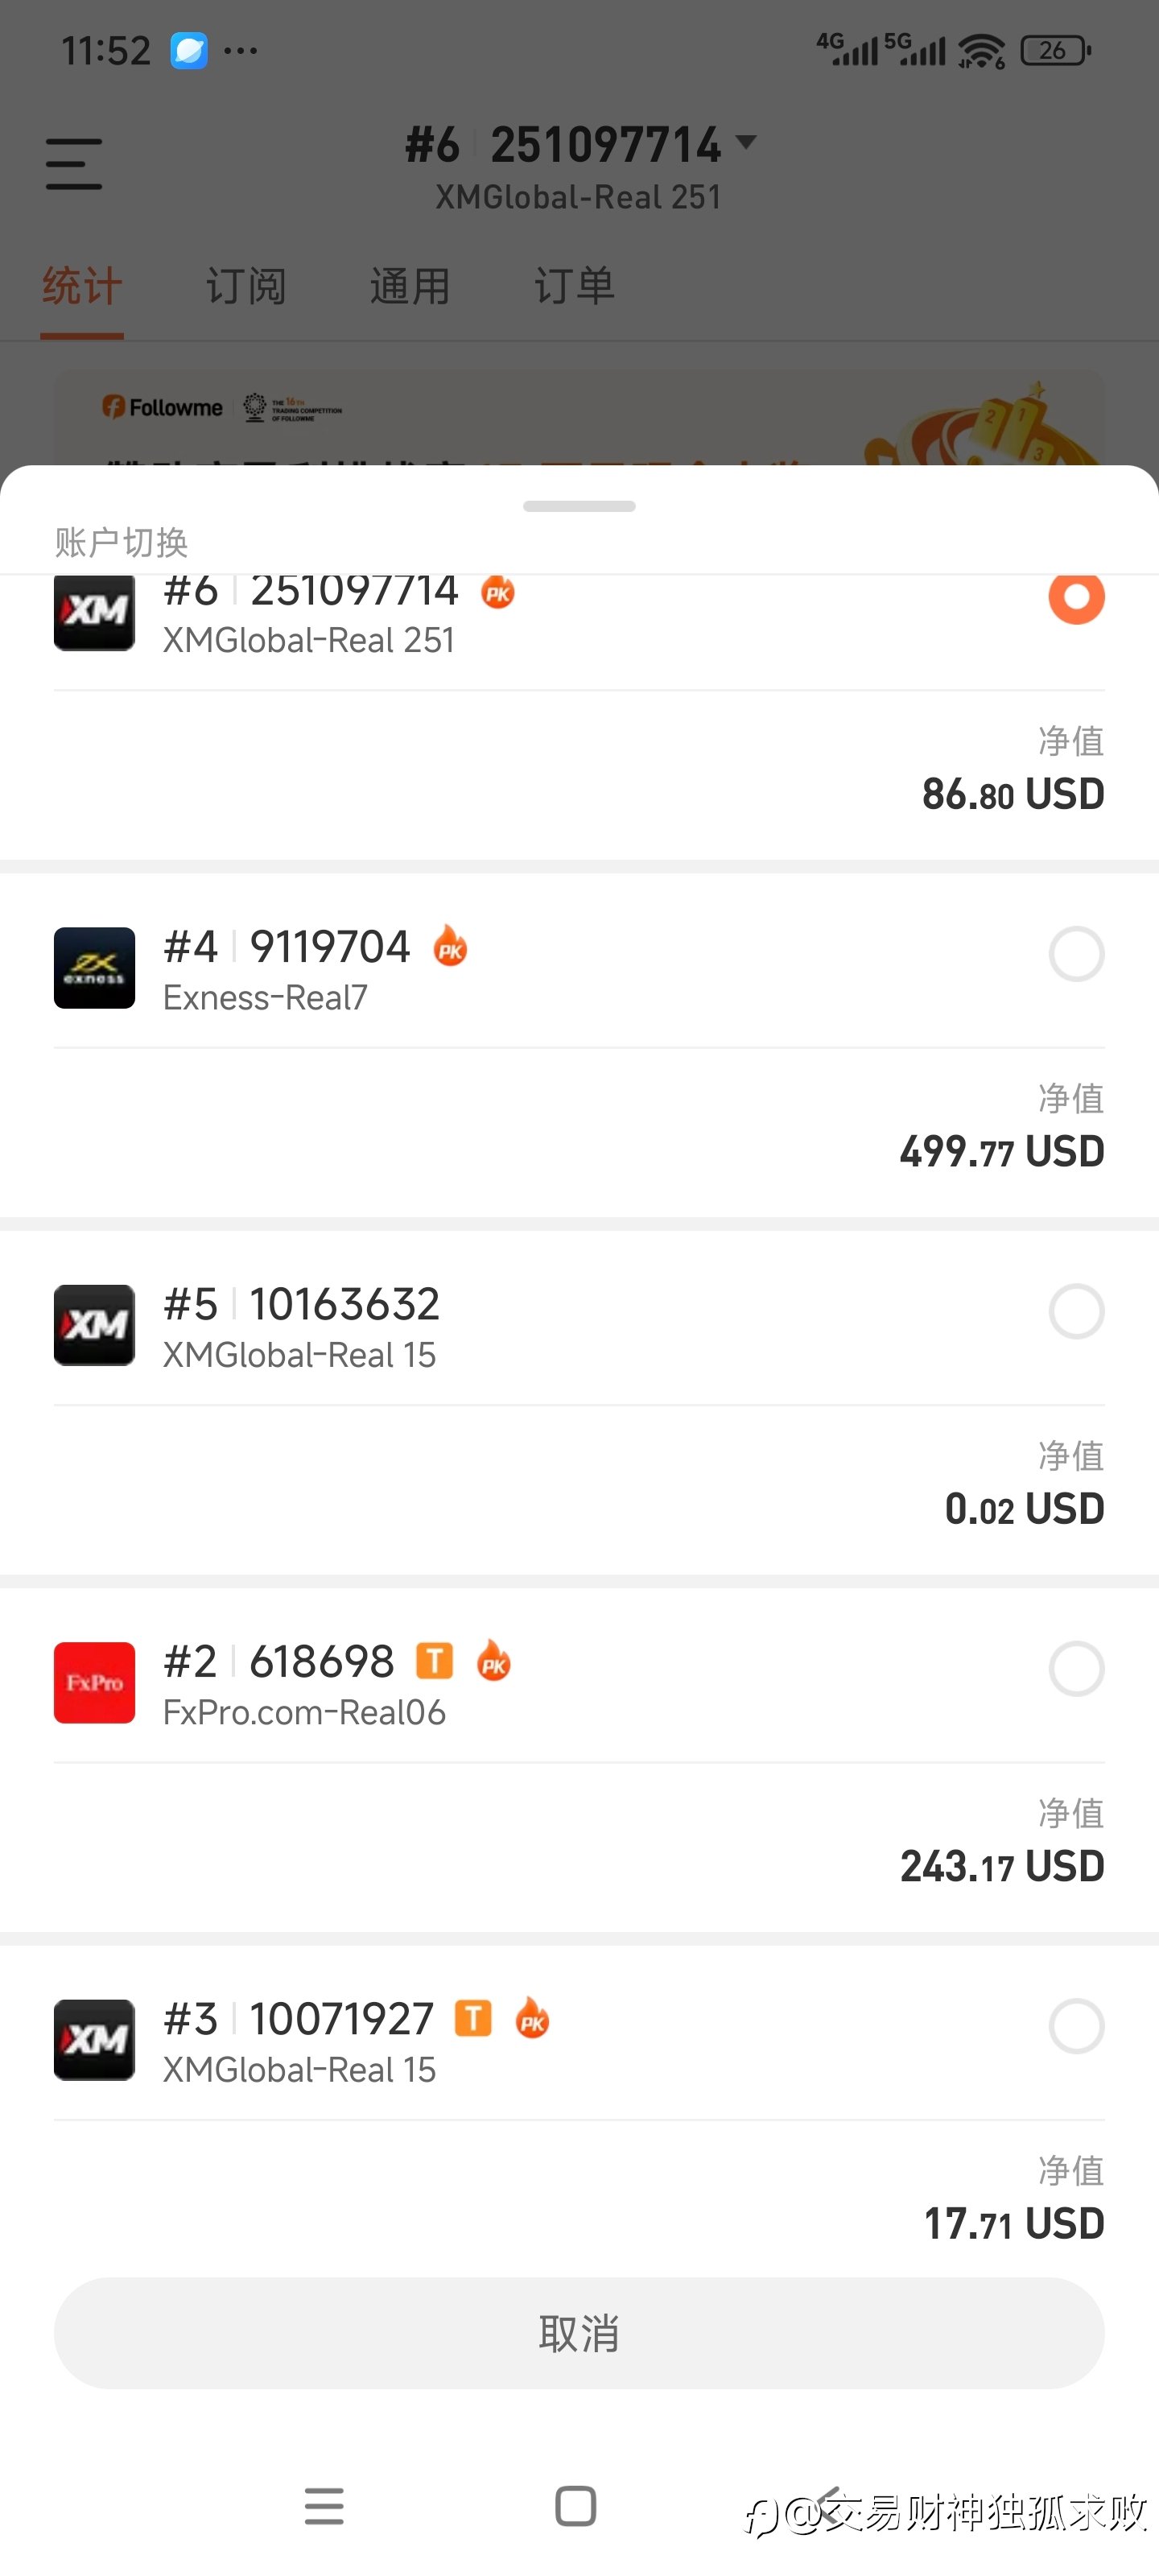Tap the PK flame badge on account 9119704

tap(450, 945)
